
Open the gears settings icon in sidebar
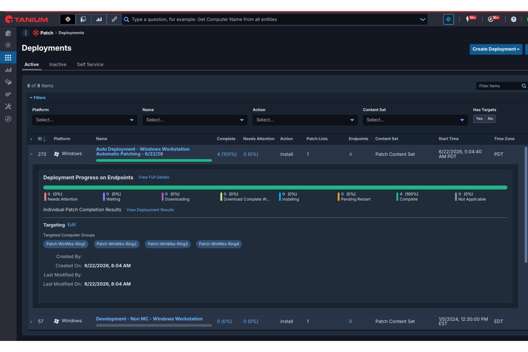[8, 95]
